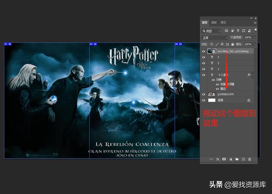Create a new layer group
272x194 pixels.
point(237,159)
